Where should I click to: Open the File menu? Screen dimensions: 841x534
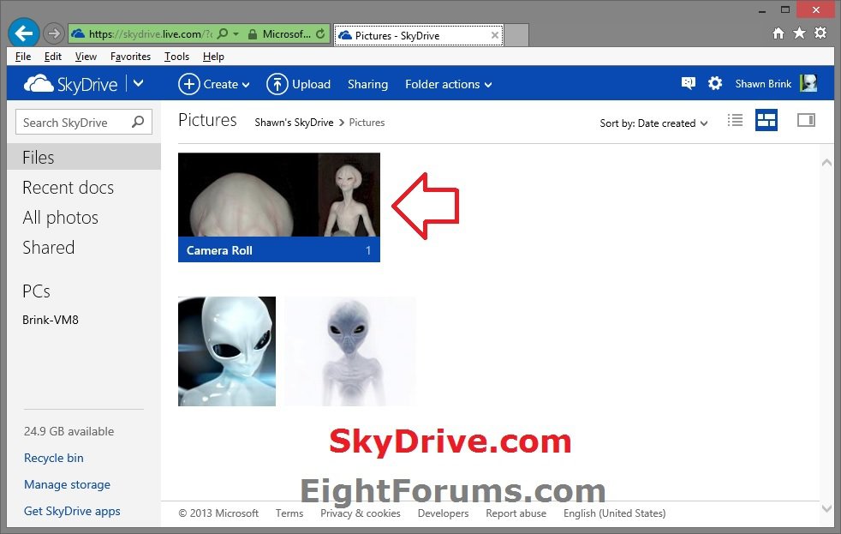(23, 57)
